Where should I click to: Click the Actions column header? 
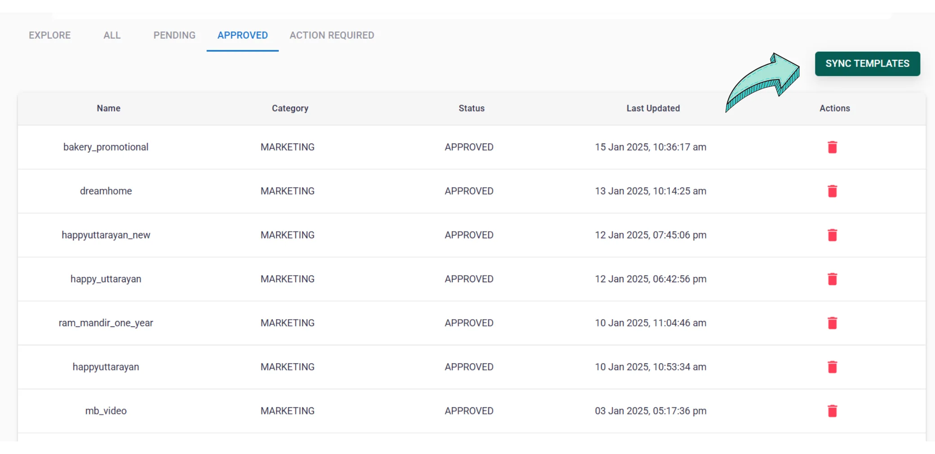[835, 108]
